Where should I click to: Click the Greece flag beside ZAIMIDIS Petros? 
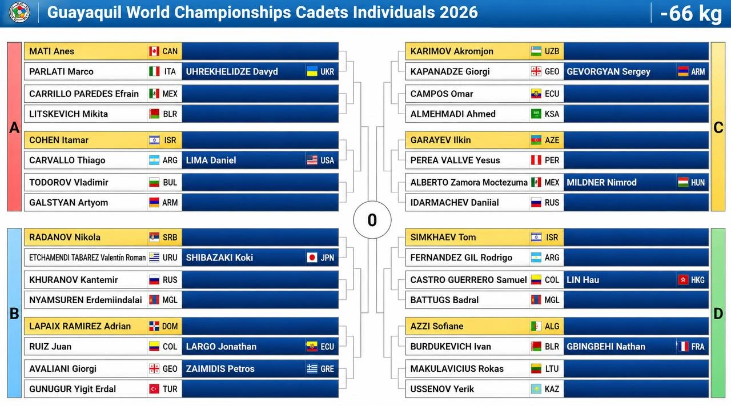click(x=312, y=369)
